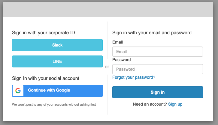Click the gray header banner of the dialog
This screenshot has height=125, width=218.
pyautogui.click(x=108, y=10)
